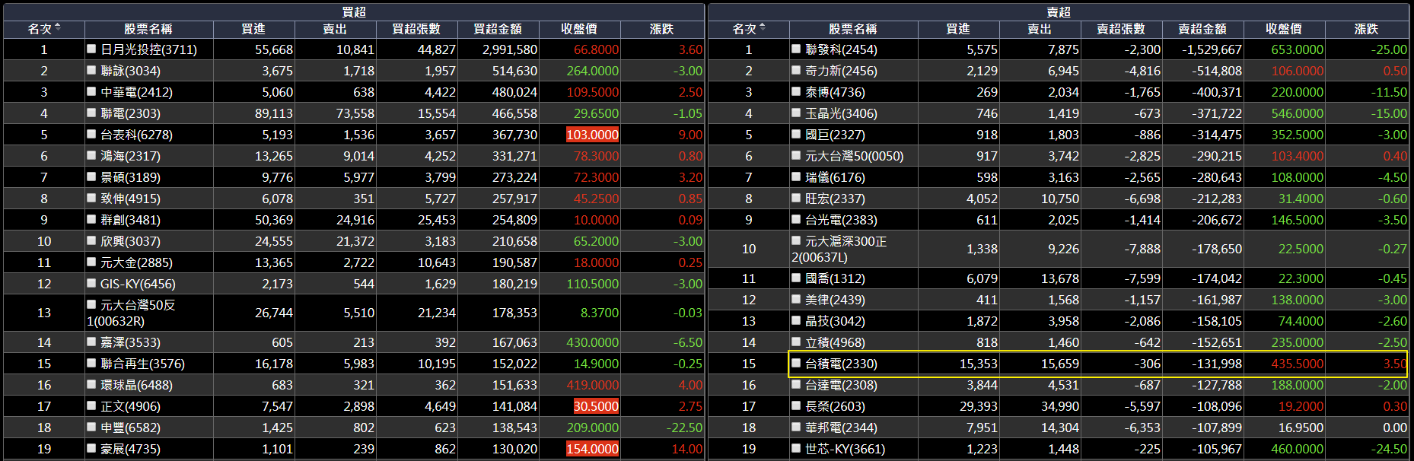Check the 旺宏(2337) row checkbox

click(x=796, y=198)
